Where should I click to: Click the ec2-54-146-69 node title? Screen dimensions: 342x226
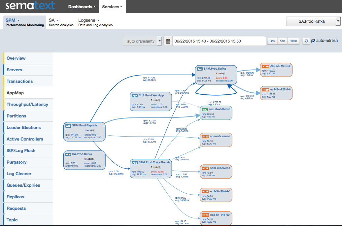pos(220,215)
